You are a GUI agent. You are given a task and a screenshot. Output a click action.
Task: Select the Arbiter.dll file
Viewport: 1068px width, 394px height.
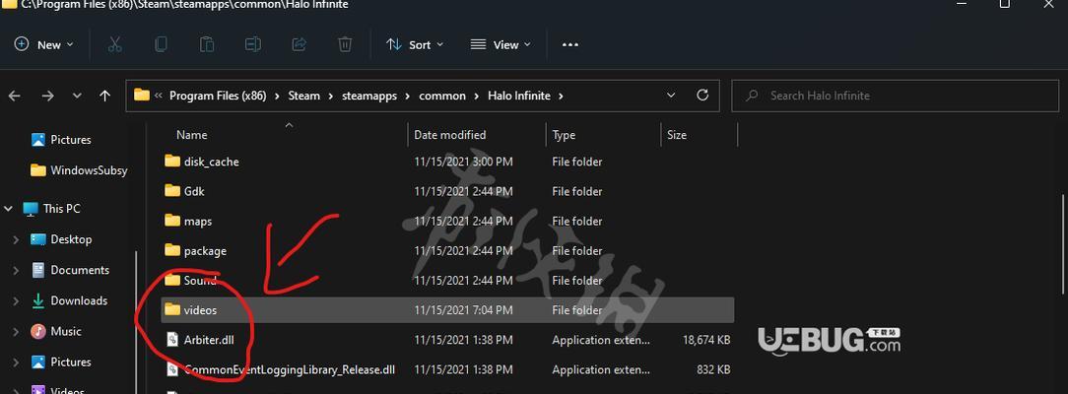(x=209, y=340)
